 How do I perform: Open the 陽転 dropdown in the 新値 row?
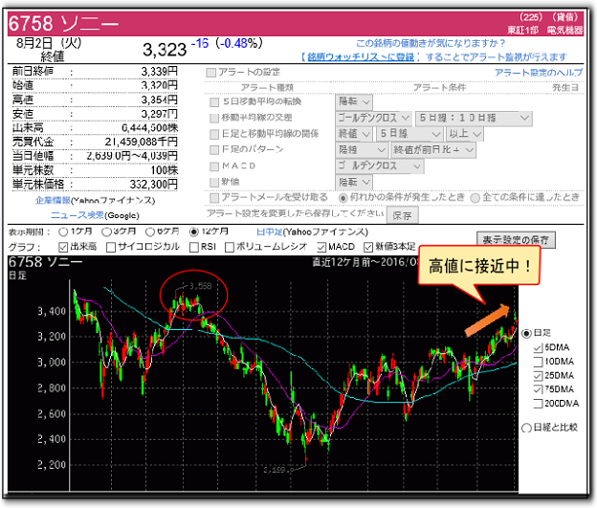(x=354, y=183)
